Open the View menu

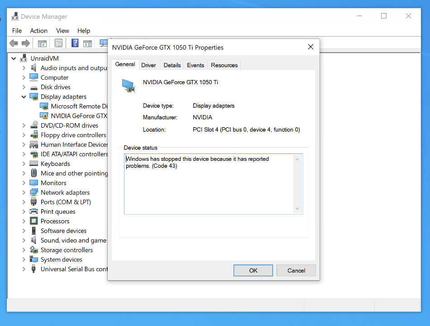62,31
